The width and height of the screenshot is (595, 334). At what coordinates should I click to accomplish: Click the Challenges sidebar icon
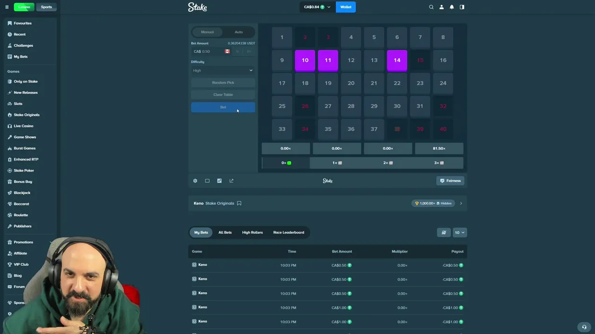click(10, 45)
